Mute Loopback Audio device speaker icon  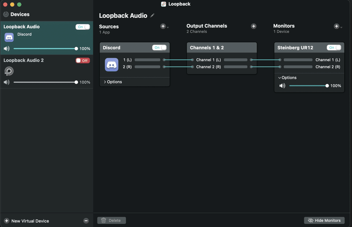(7, 48)
